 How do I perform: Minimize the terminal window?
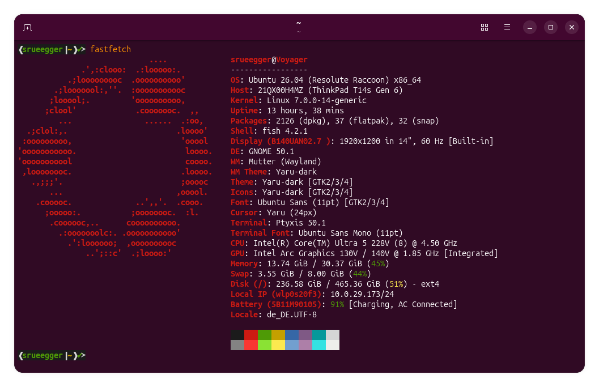[x=529, y=27]
